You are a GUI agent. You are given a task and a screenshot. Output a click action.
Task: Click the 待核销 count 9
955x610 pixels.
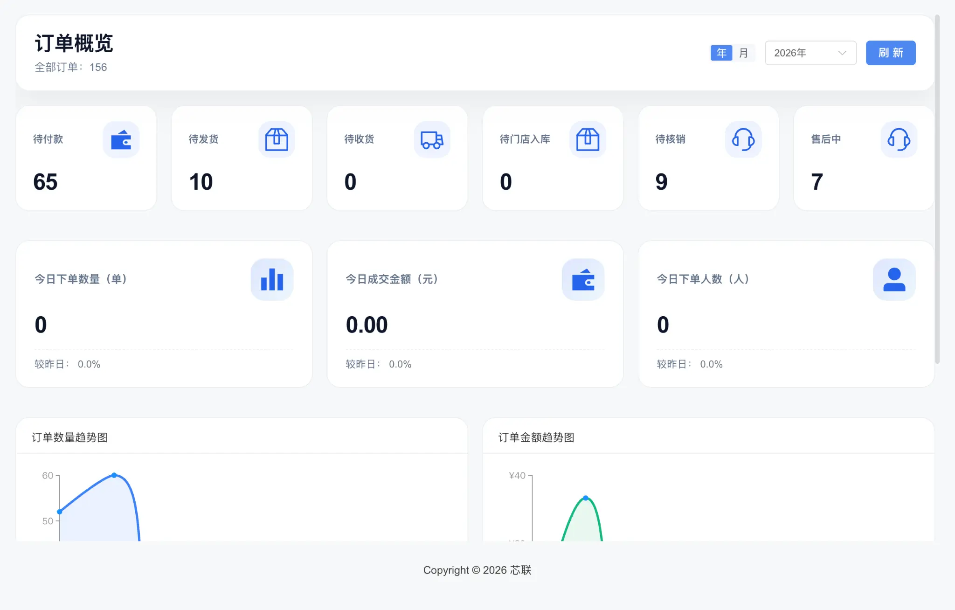click(661, 181)
